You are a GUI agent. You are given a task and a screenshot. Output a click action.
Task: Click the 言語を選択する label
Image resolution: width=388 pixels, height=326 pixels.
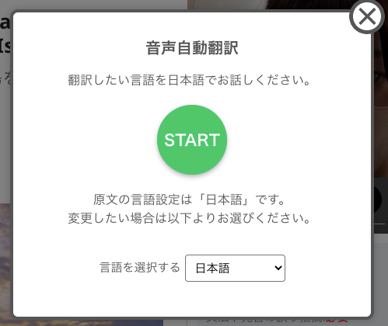(x=140, y=267)
